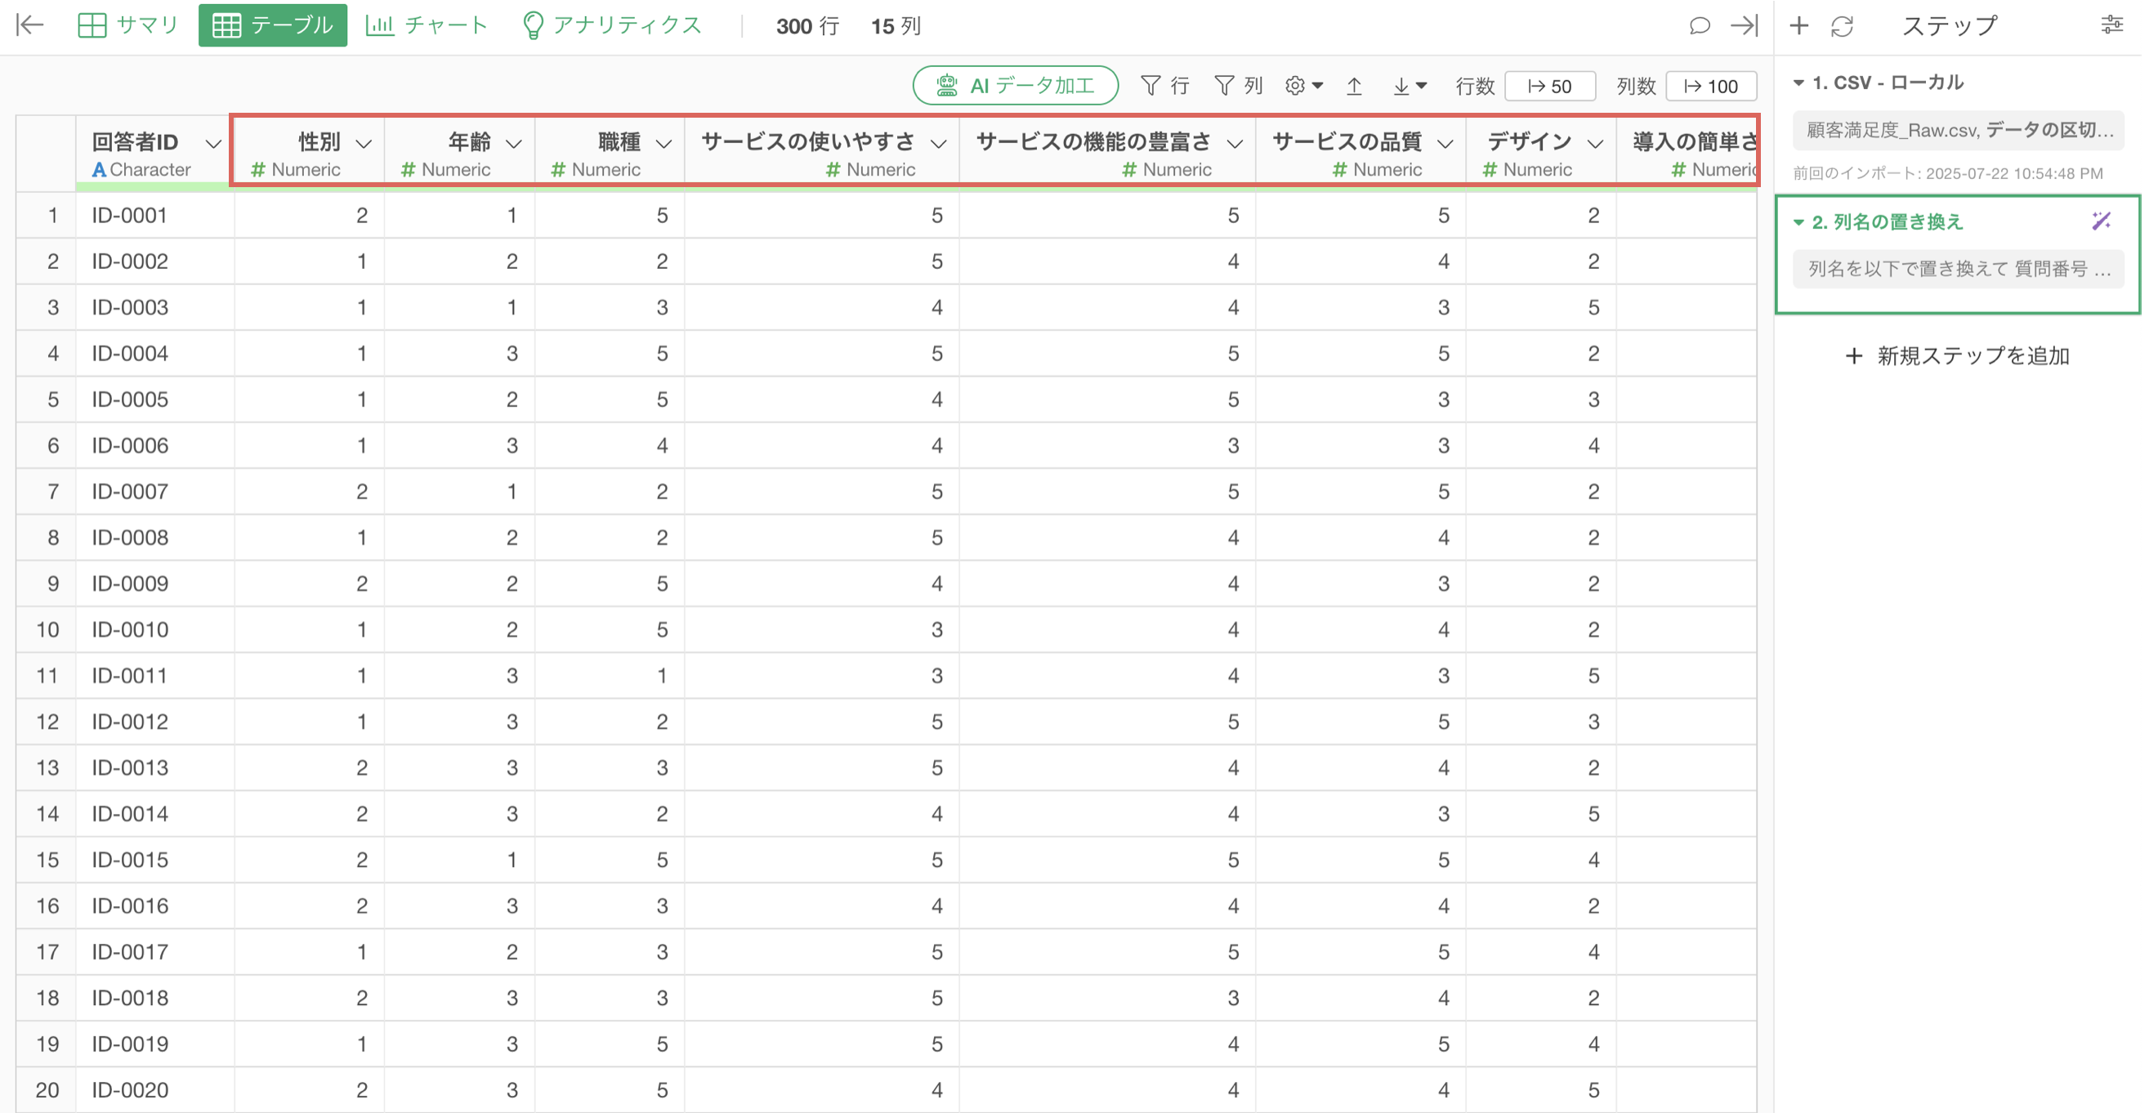Collapse the 1. CSV - ローカル step
Screen dimensions: 2149x1113
(x=1798, y=83)
